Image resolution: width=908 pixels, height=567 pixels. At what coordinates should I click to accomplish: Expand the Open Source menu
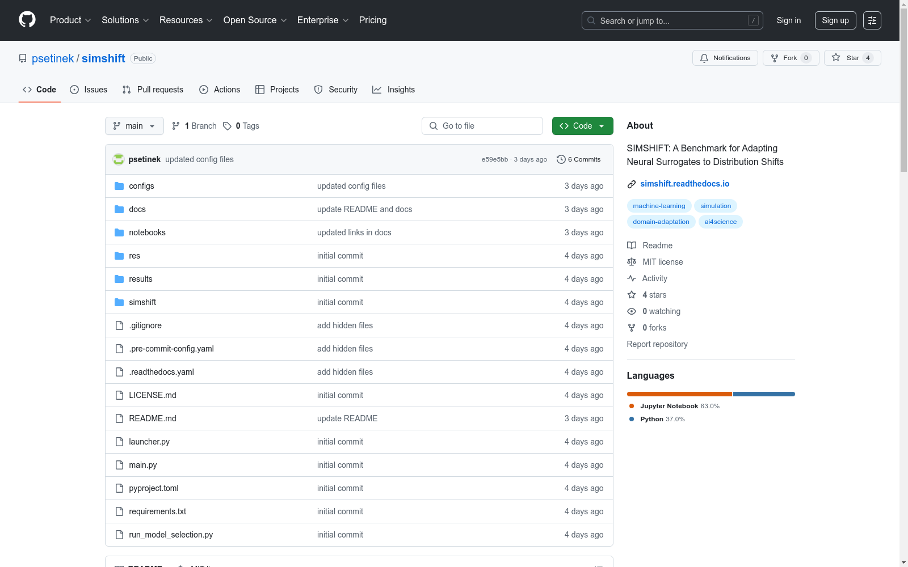[x=255, y=20]
